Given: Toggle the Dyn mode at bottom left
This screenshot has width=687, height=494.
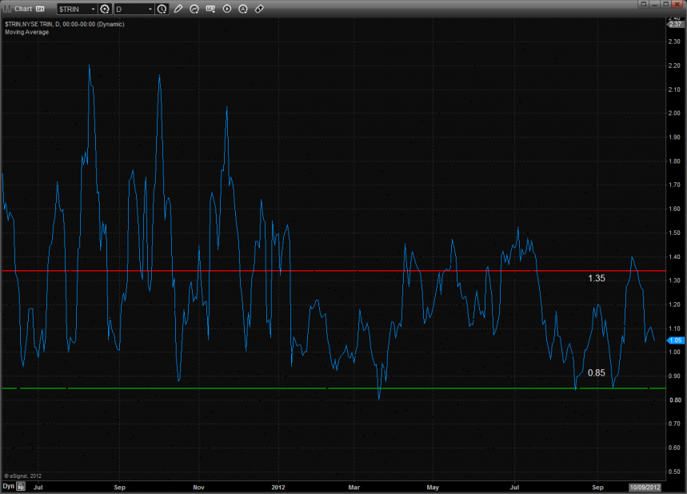Looking at the screenshot, I should tap(8, 485).
